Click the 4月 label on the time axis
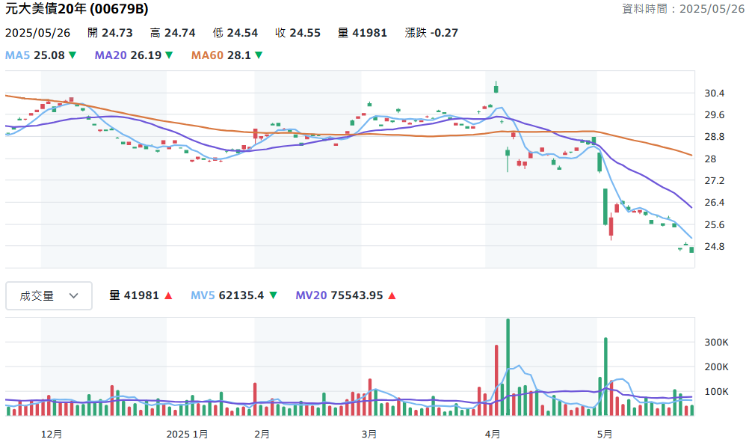Screen dimensions: 749x448 click(x=493, y=434)
